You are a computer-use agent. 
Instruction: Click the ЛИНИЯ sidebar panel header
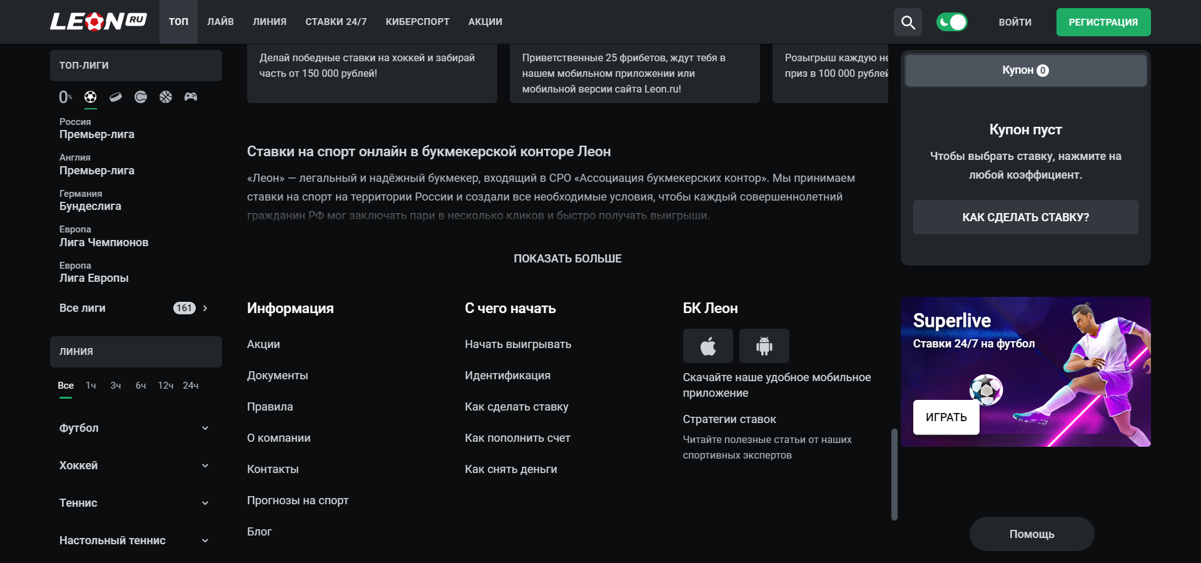136,352
